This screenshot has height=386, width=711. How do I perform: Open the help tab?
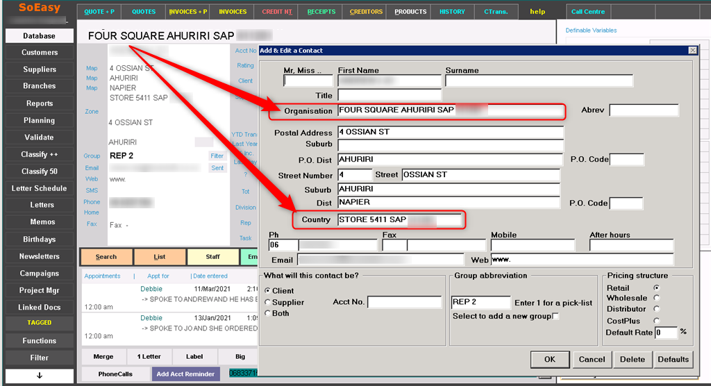click(538, 12)
